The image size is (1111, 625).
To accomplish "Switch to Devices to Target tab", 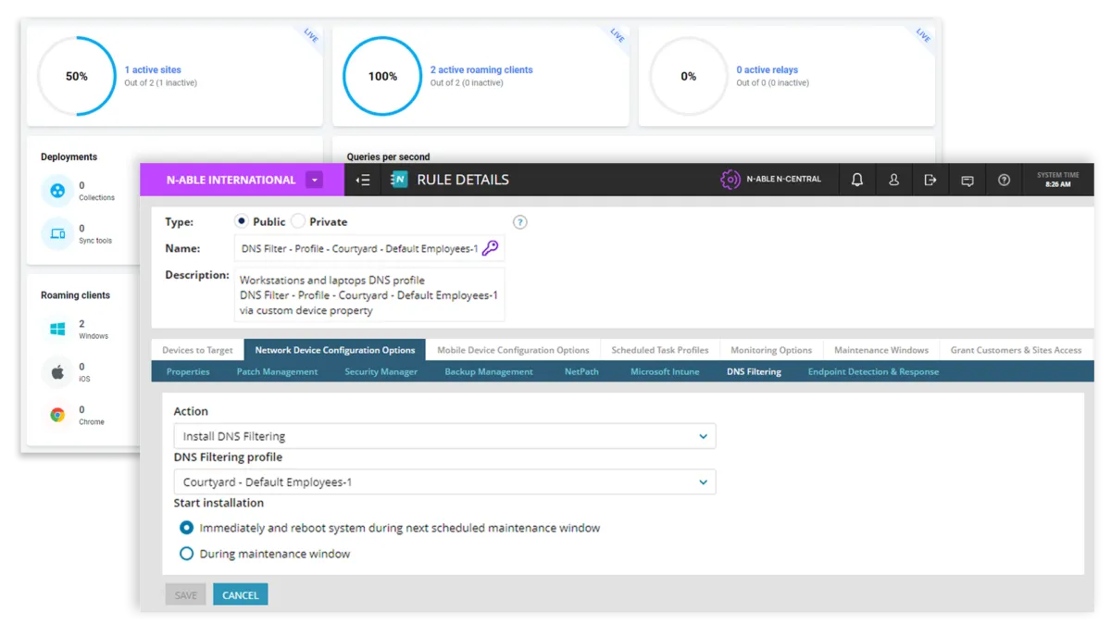I will (197, 350).
